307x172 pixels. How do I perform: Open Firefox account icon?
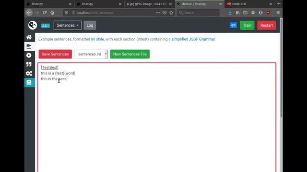(253, 13)
